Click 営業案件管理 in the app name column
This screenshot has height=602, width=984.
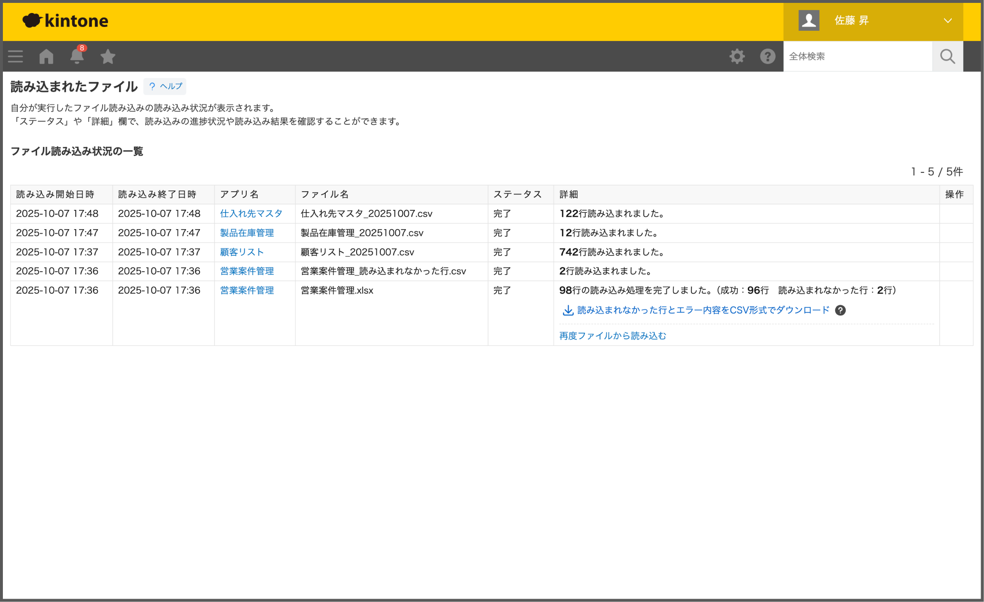click(x=246, y=271)
